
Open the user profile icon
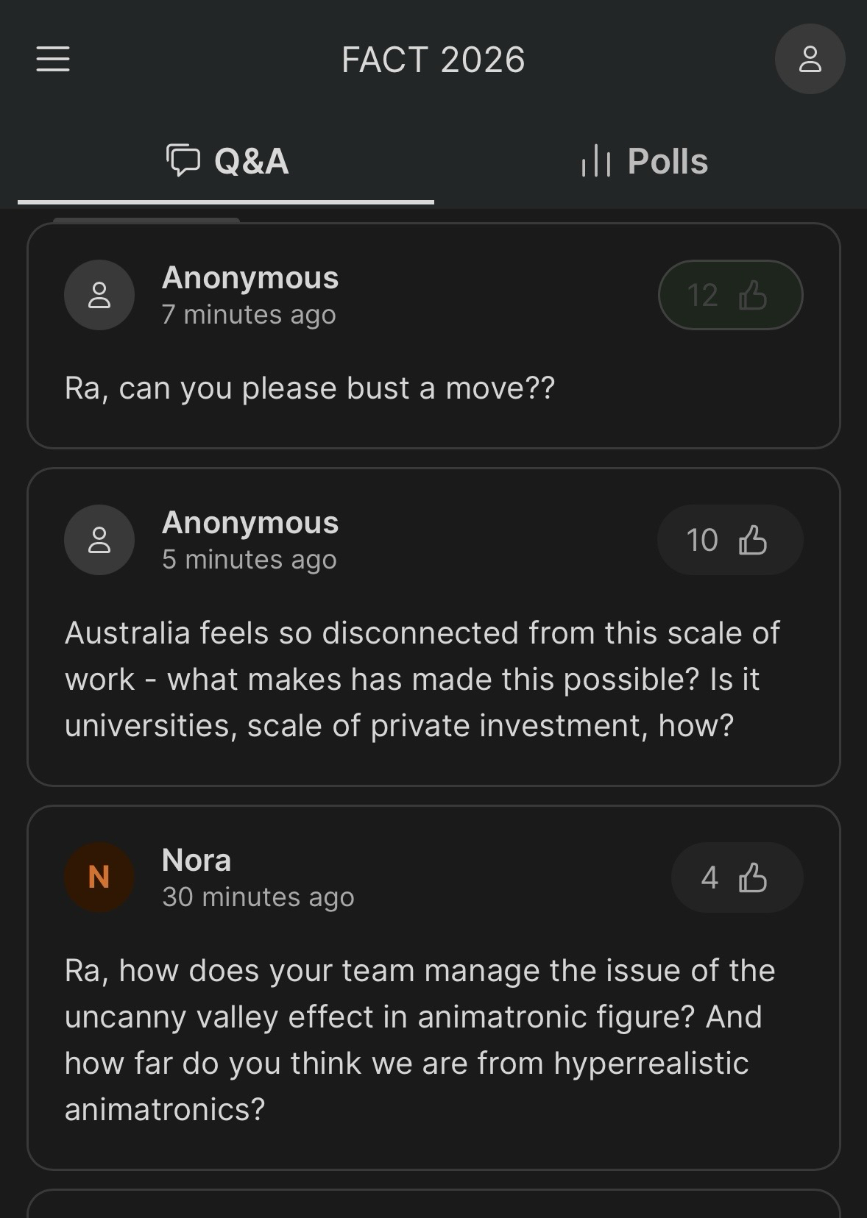[x=810, y=59]
